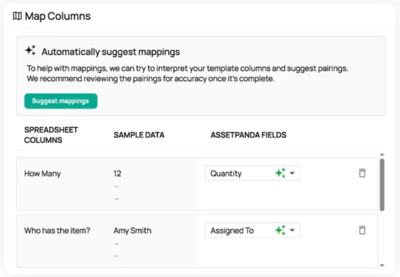Click the SPREADSHEET COLUMNS header
This screenshot has height=277, width=400.
[x=51, y=135]
